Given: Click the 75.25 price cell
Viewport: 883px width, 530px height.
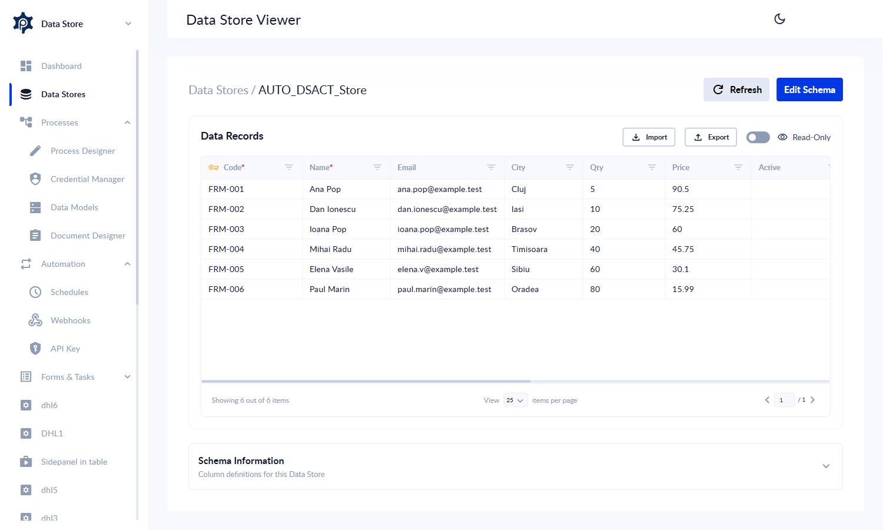Looking at the screenshot, I should point(708,209).
